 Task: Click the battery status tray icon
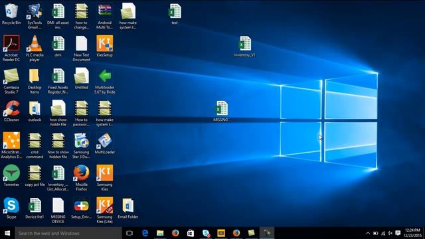click(x=375, y=233)
